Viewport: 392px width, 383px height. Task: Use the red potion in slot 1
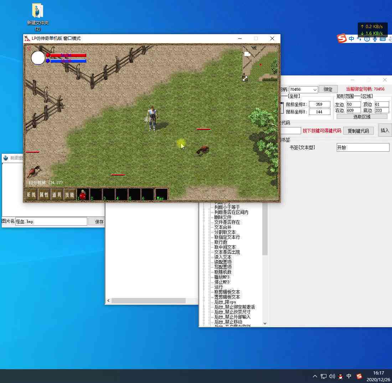83,194
